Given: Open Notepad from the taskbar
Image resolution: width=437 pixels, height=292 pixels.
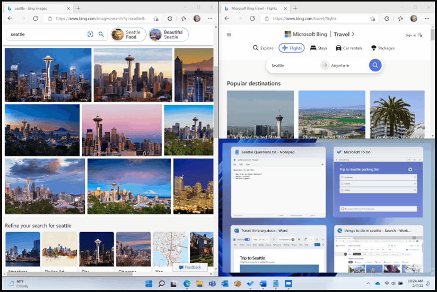Looking at the screenshot, I should tap(276, 284).
